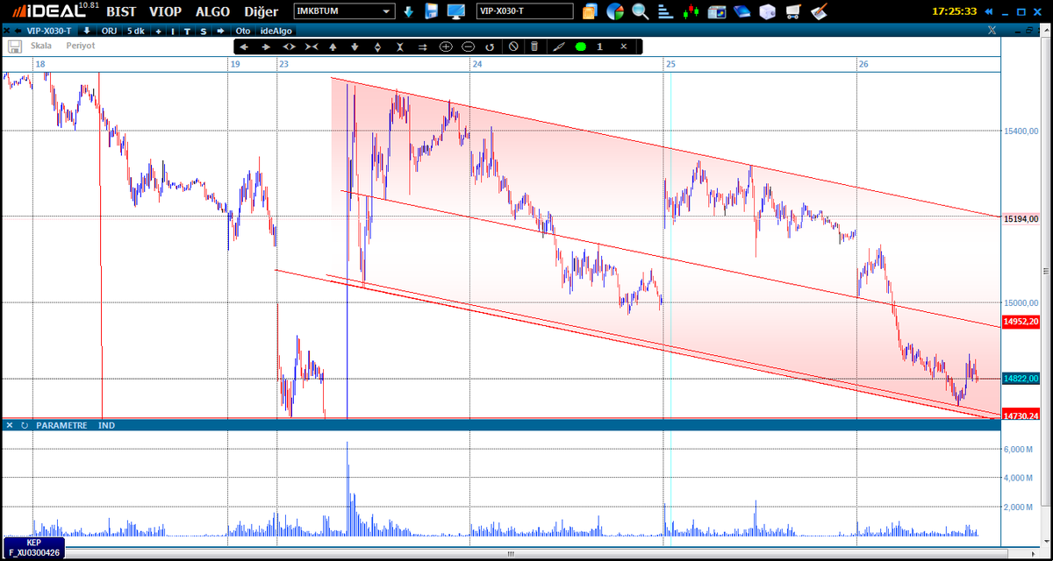The height and width of the screenshot is (561, 1053).
Task: Click the 3D cube icon
Action: coord(768,11)
